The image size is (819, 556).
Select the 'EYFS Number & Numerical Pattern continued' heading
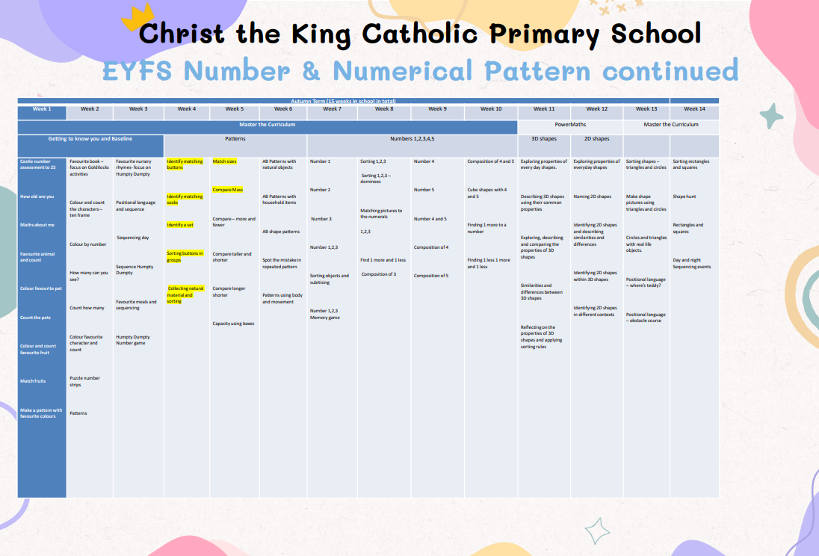421,70
